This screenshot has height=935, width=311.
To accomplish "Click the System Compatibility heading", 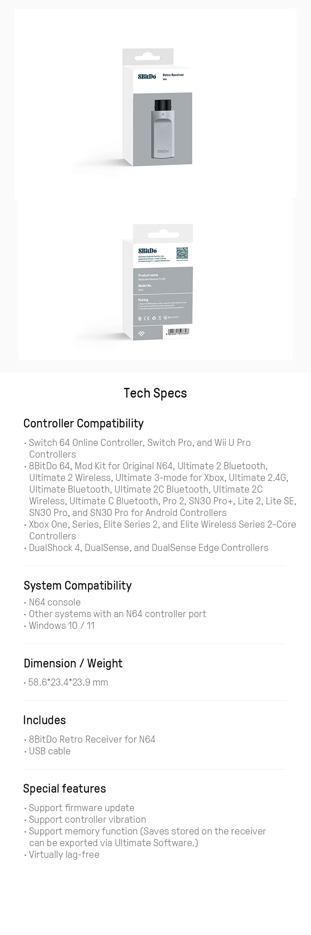I will 77,585.
